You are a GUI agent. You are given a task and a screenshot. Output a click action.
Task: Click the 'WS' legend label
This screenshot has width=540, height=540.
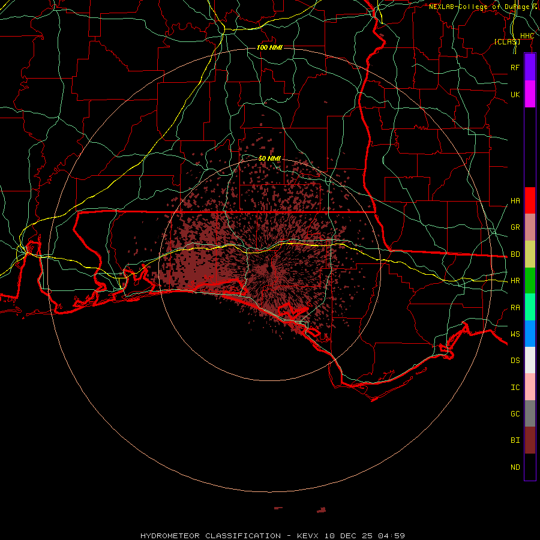tap(515, 334)
